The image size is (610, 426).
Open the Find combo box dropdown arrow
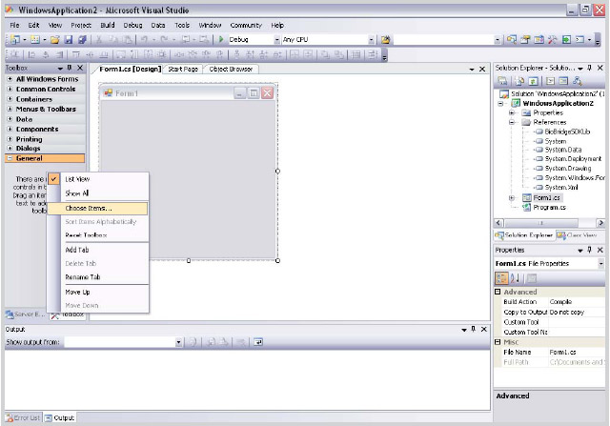(x=498, y=40)
